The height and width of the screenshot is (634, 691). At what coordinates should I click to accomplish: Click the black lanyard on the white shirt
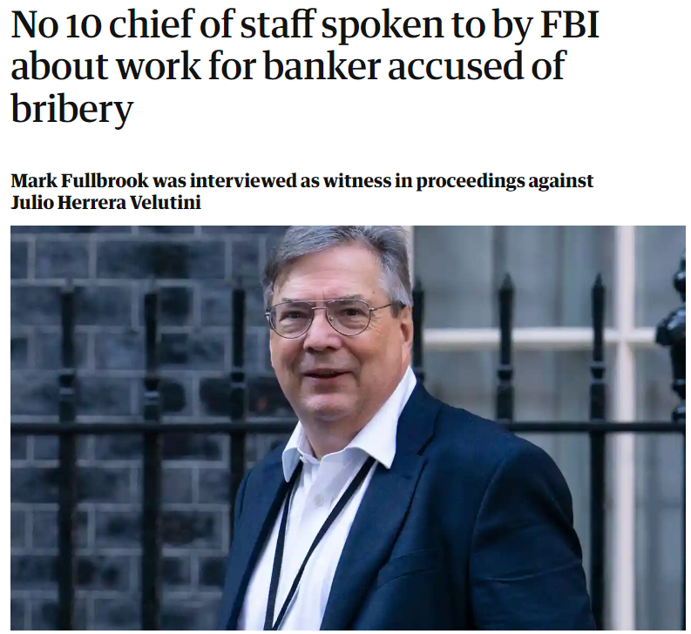click(308, 542)
